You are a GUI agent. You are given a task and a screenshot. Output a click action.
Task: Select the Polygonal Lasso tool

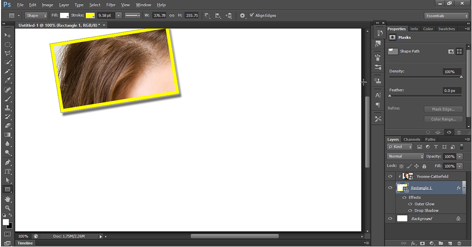click(x=8, y=53)
